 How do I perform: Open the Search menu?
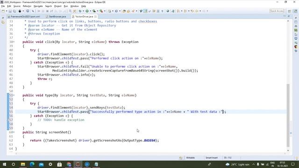pos(49,6)
